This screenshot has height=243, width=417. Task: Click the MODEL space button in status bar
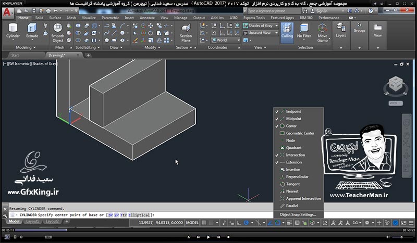pos(192,223)
